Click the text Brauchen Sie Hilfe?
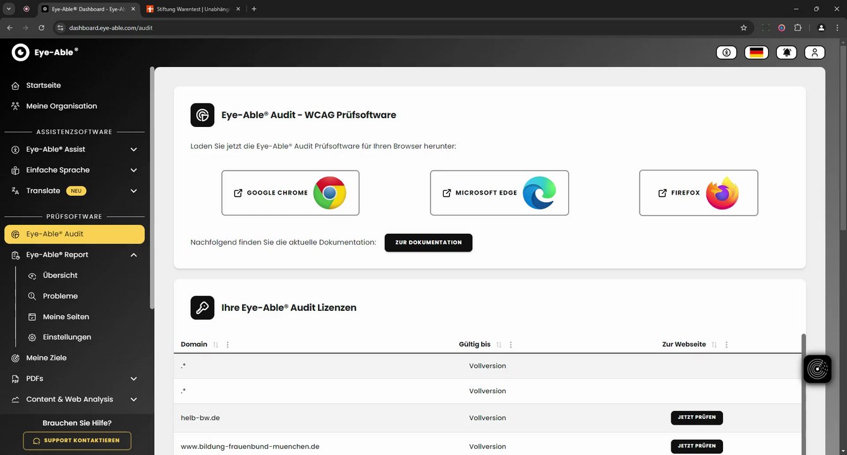Image resolution: width=847 pixels, height=455 pixels. click(x=77, y=423)
